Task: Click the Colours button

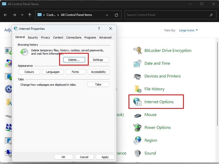Action: 29,72
